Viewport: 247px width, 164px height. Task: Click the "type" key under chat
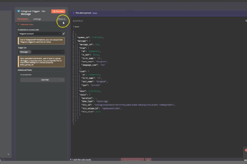click(x=85, y=85)
